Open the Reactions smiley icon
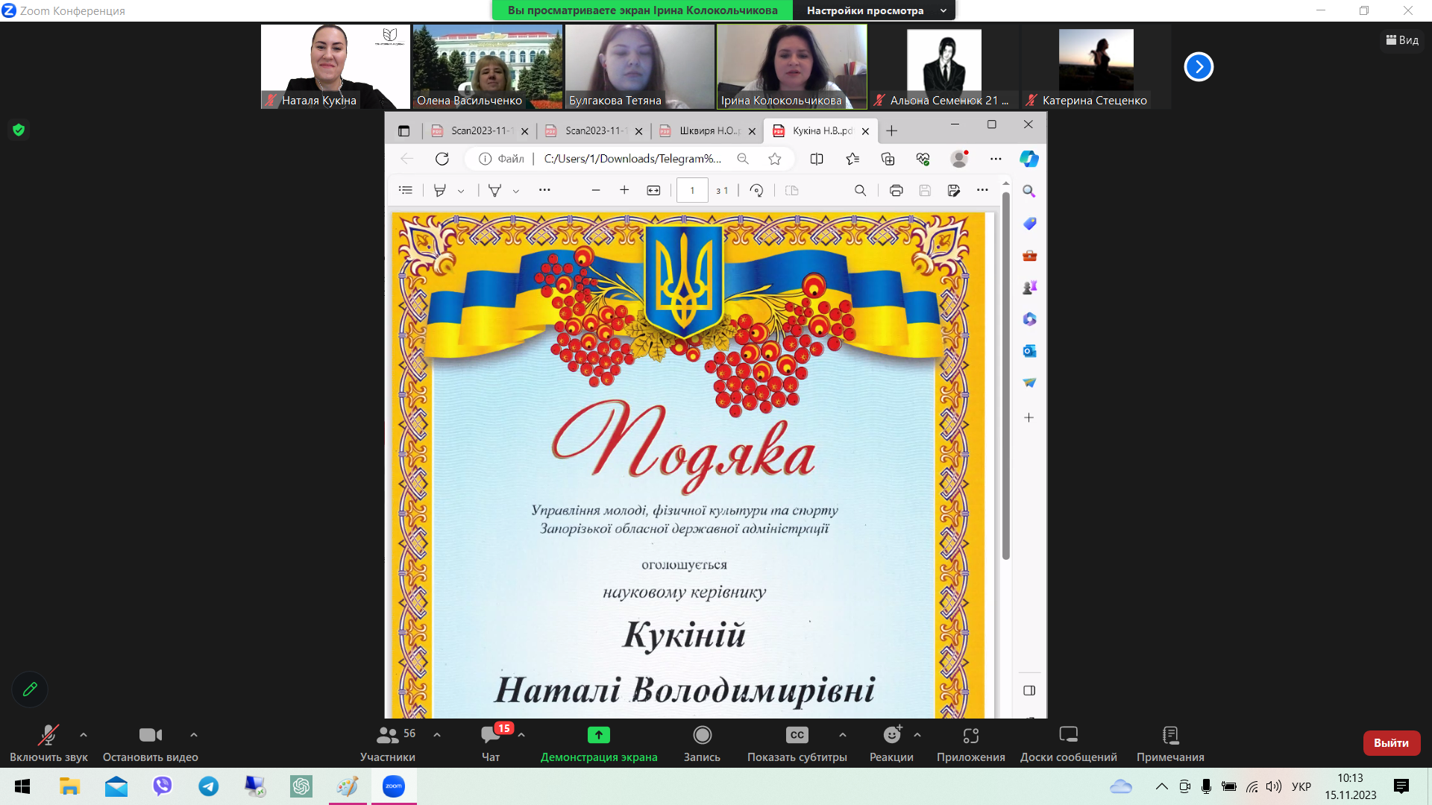Image resolution: width=1432 pixels, height=805 pixels. [892, 735]
